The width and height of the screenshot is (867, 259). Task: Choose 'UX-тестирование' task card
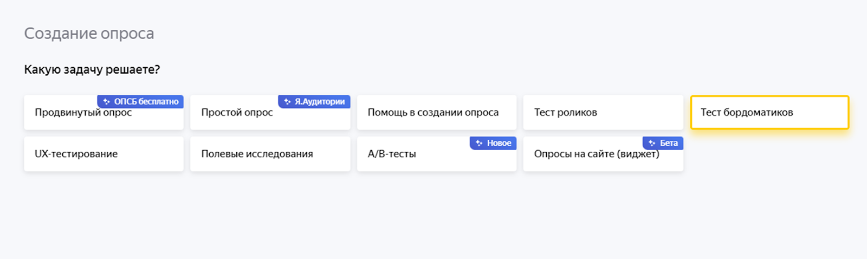coord(76,154)
